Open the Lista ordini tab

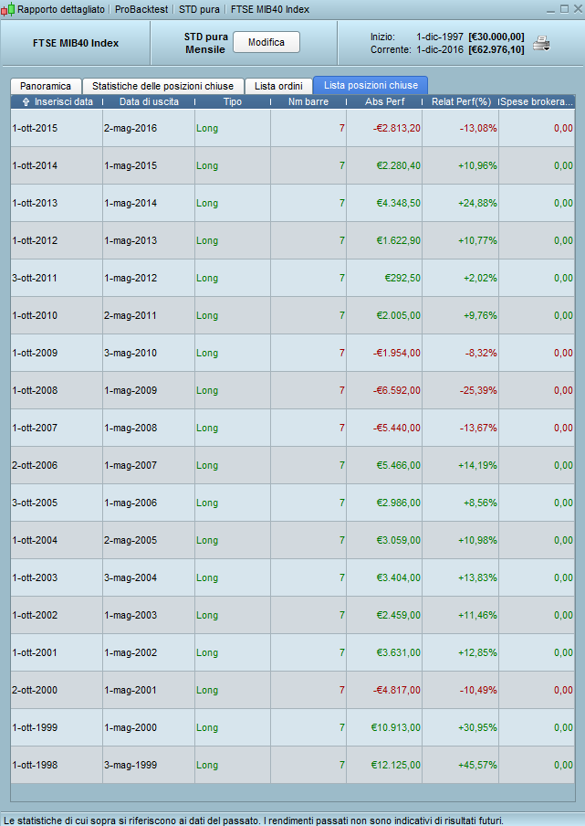[x=278, y=86]
